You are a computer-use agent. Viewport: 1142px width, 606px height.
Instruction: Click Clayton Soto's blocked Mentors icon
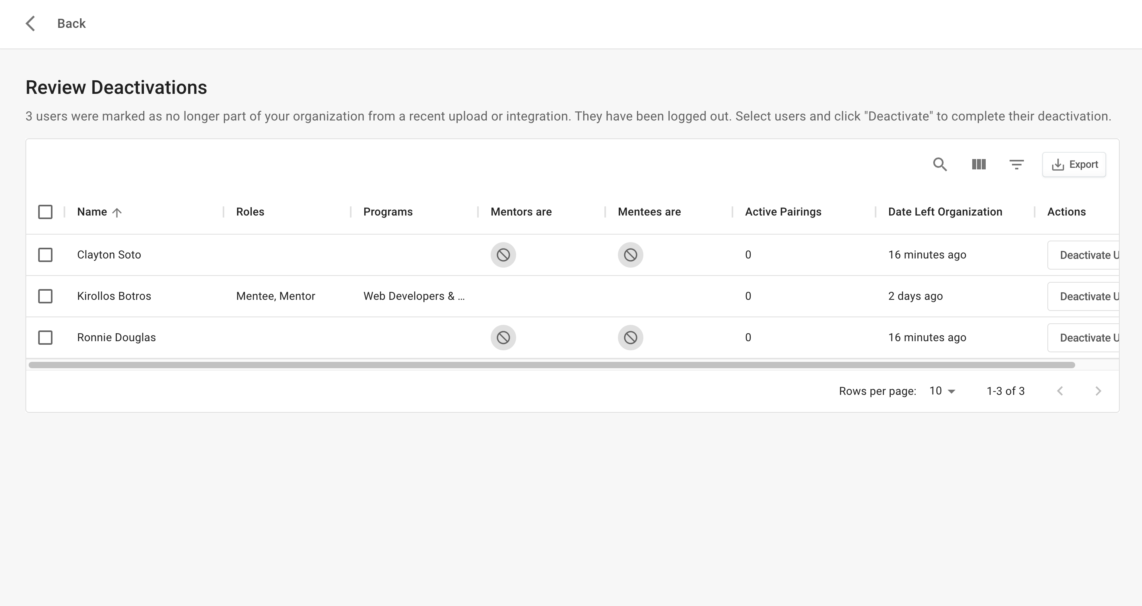tap(503, 255)
